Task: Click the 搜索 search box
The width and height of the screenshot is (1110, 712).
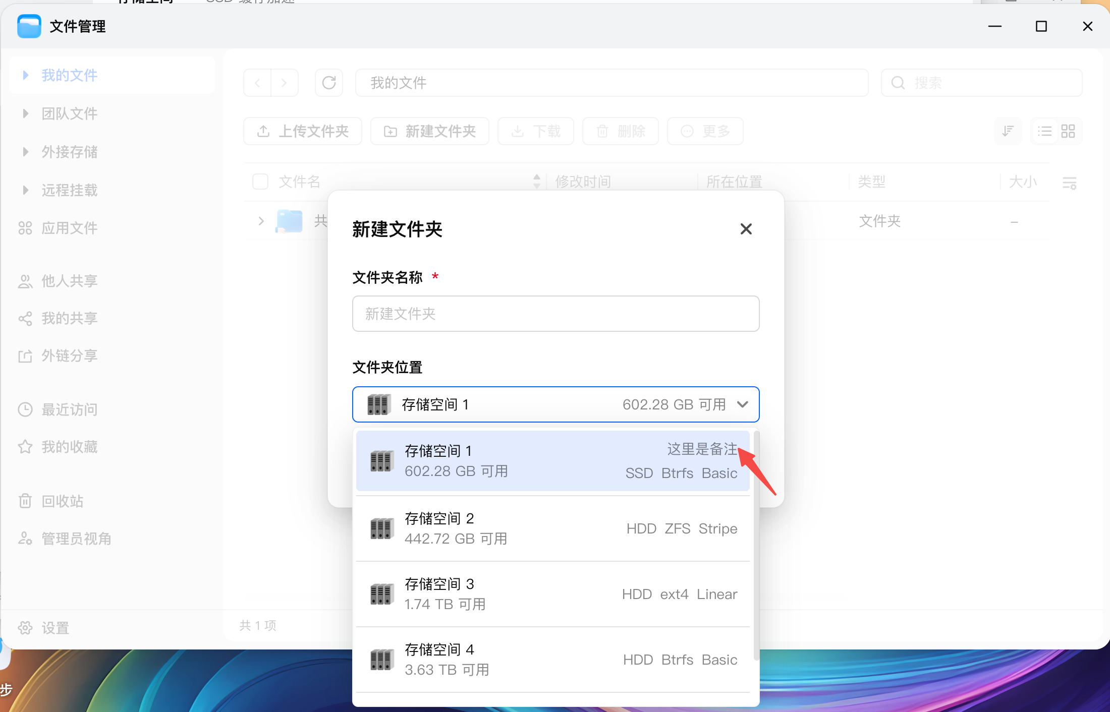Action: [981, 83]
